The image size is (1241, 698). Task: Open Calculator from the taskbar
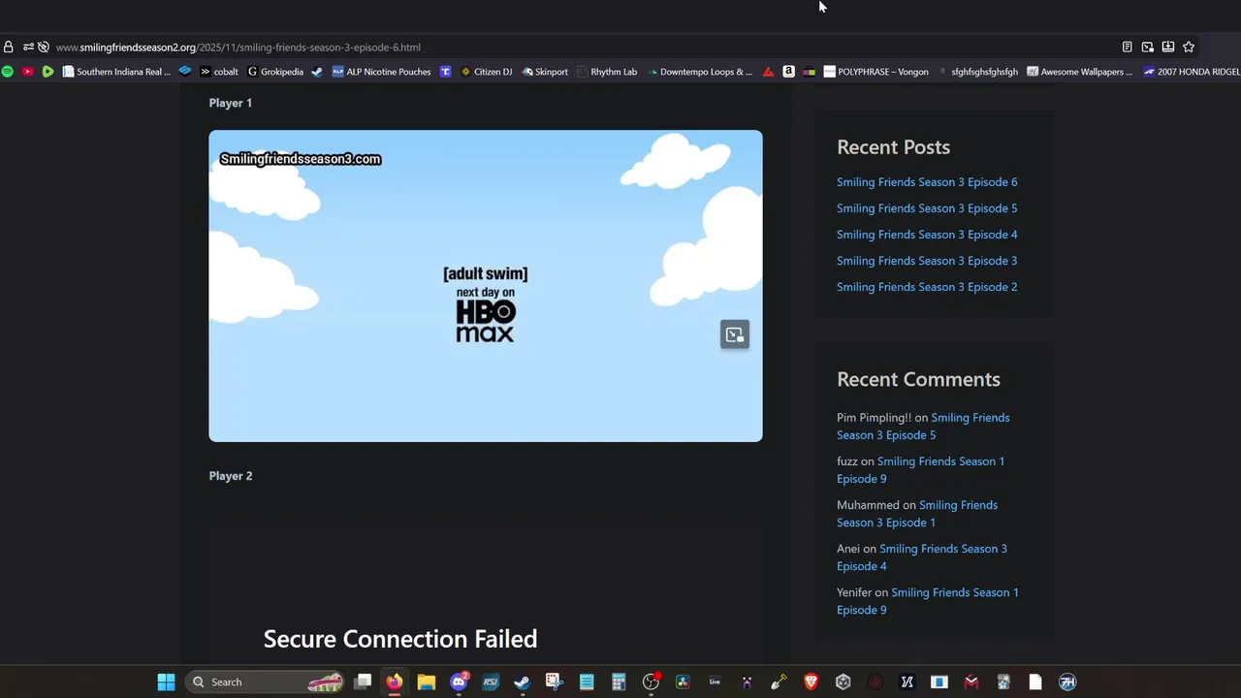coord(619,682)
